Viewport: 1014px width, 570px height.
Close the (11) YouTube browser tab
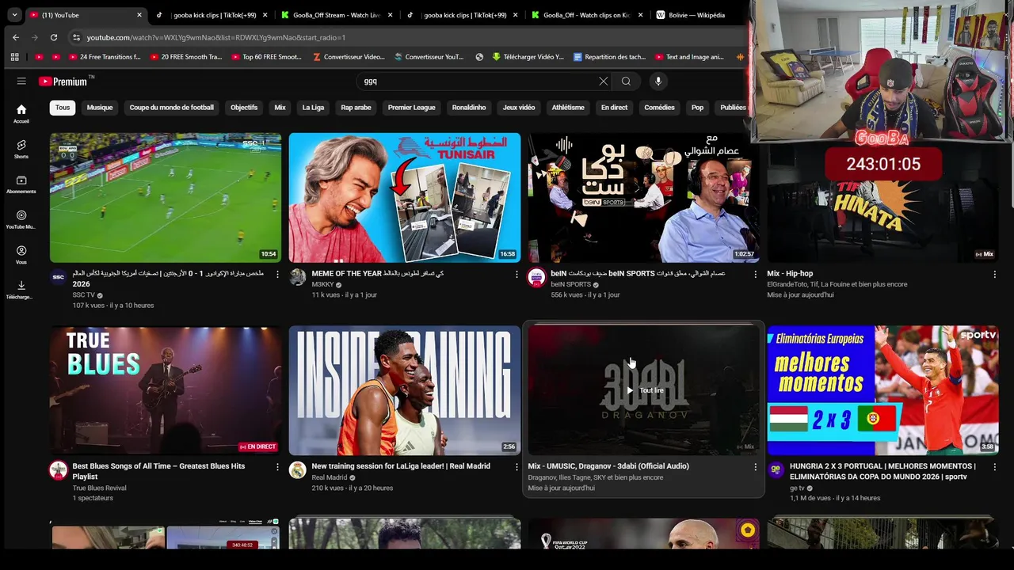pyautogui.click(x=139, y=15)
